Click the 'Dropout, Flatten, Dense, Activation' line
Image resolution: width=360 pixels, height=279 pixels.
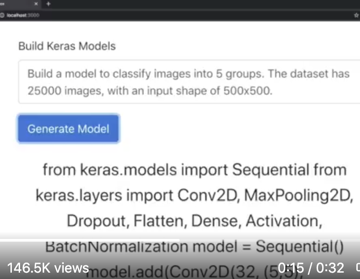click(195, 221)
